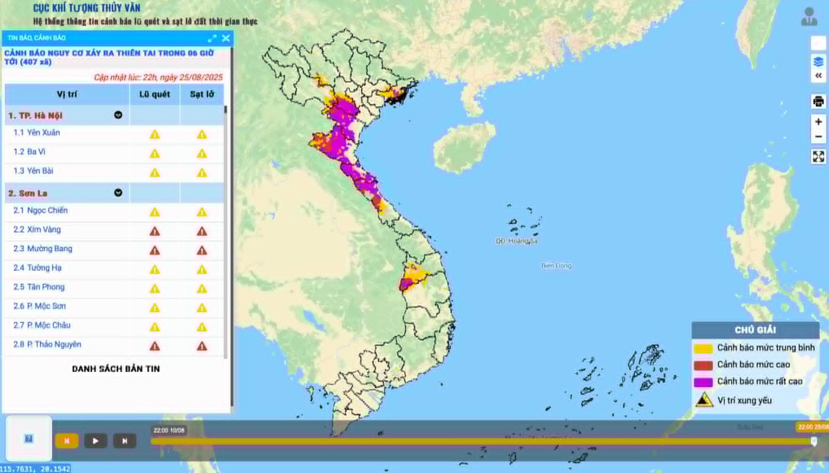Screen dimensions: 829x473
Task: Skip to next timeline step
Action: pyautogui.click(x=124, y=441)
